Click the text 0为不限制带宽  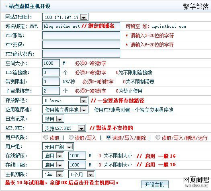coord(139,82)
